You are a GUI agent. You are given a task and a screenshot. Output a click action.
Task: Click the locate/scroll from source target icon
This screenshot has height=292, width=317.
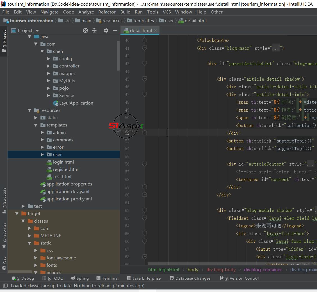85,30
